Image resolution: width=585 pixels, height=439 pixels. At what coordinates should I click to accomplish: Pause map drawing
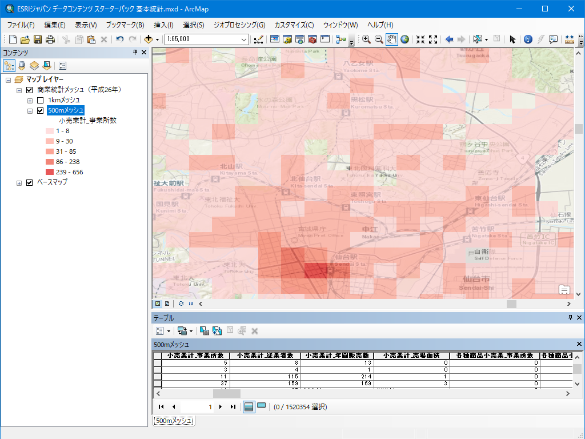[x=191, y=304]
